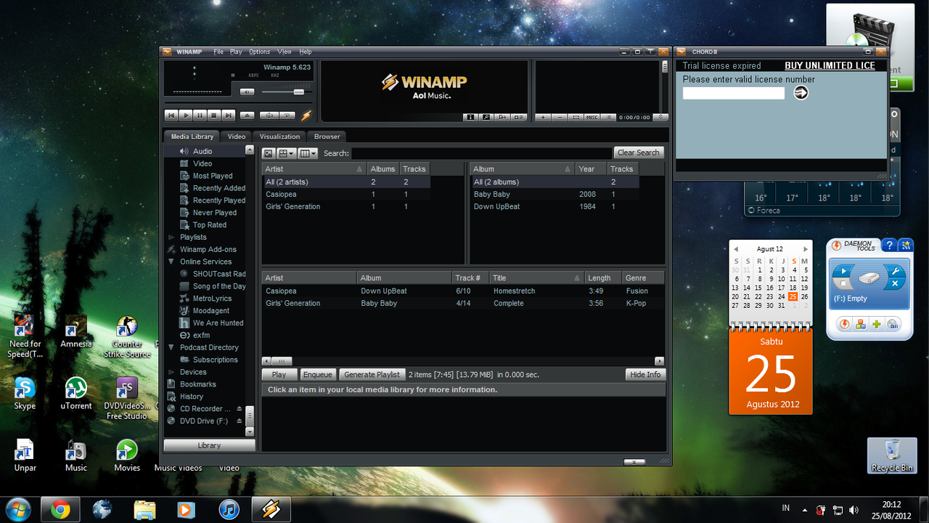929x523 pixels.
Task: Collapse the Podcast Directory node
Action: click(171, 347)
